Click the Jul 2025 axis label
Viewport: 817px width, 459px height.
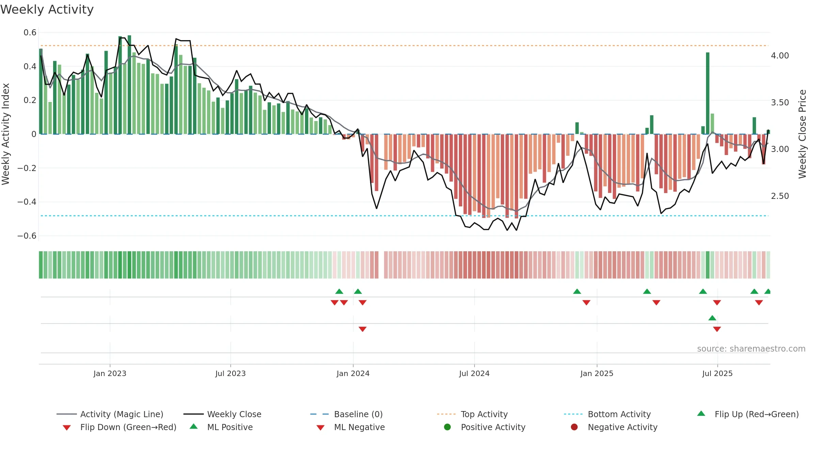(x=717, y=373)
